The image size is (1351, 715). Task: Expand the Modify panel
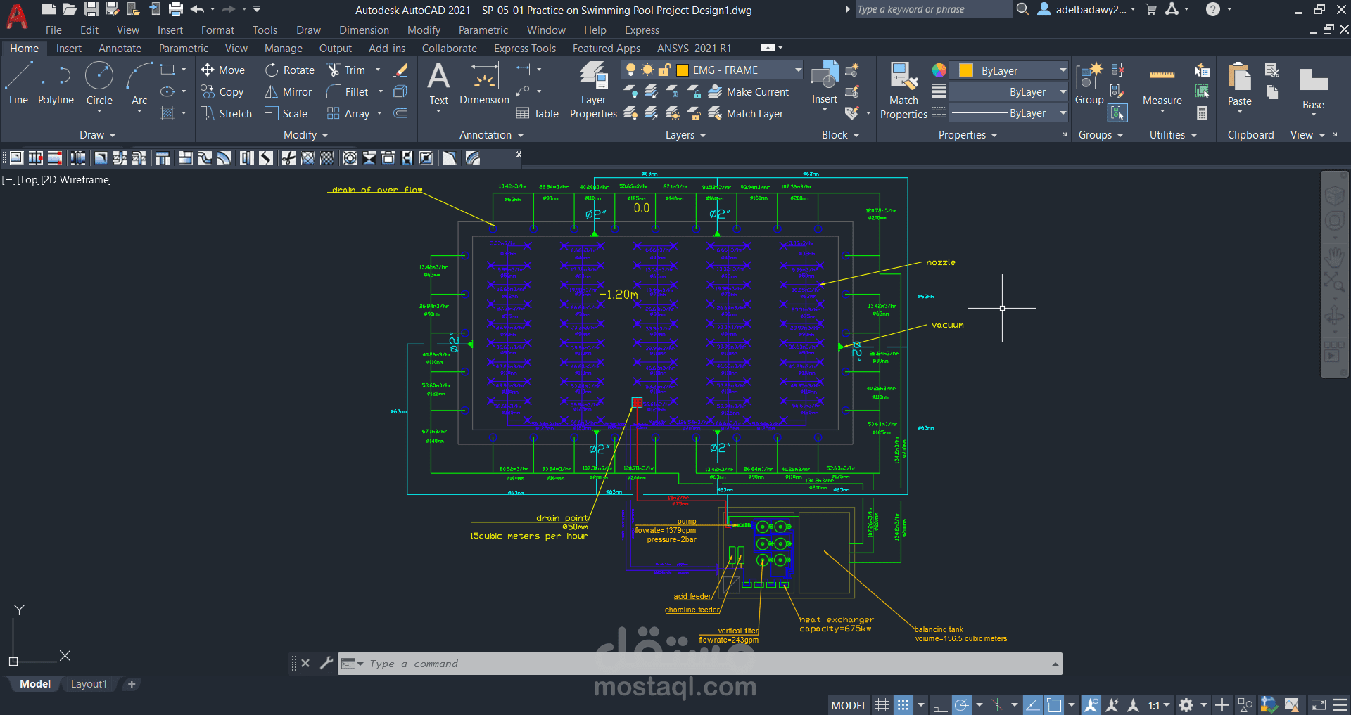coord(306,135)
